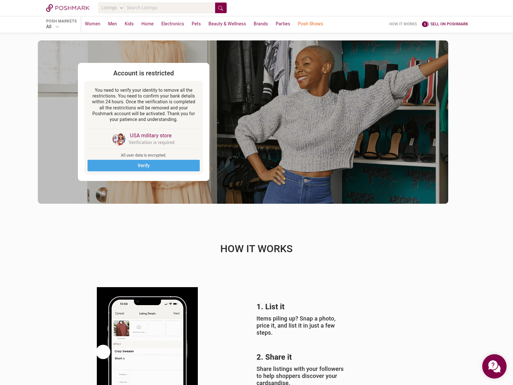Click the blue Verify button
Image resolution: width=513 pixels, height=385 pixels.
point(144,166)
